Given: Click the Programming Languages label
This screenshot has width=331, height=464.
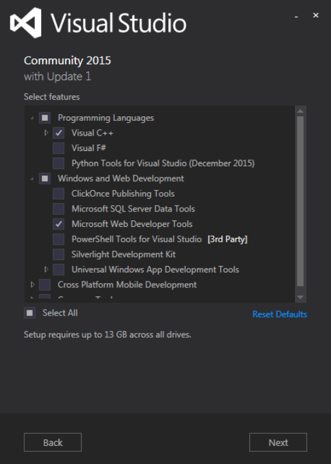Looking at the screenshot, I should tap(105, 118).
